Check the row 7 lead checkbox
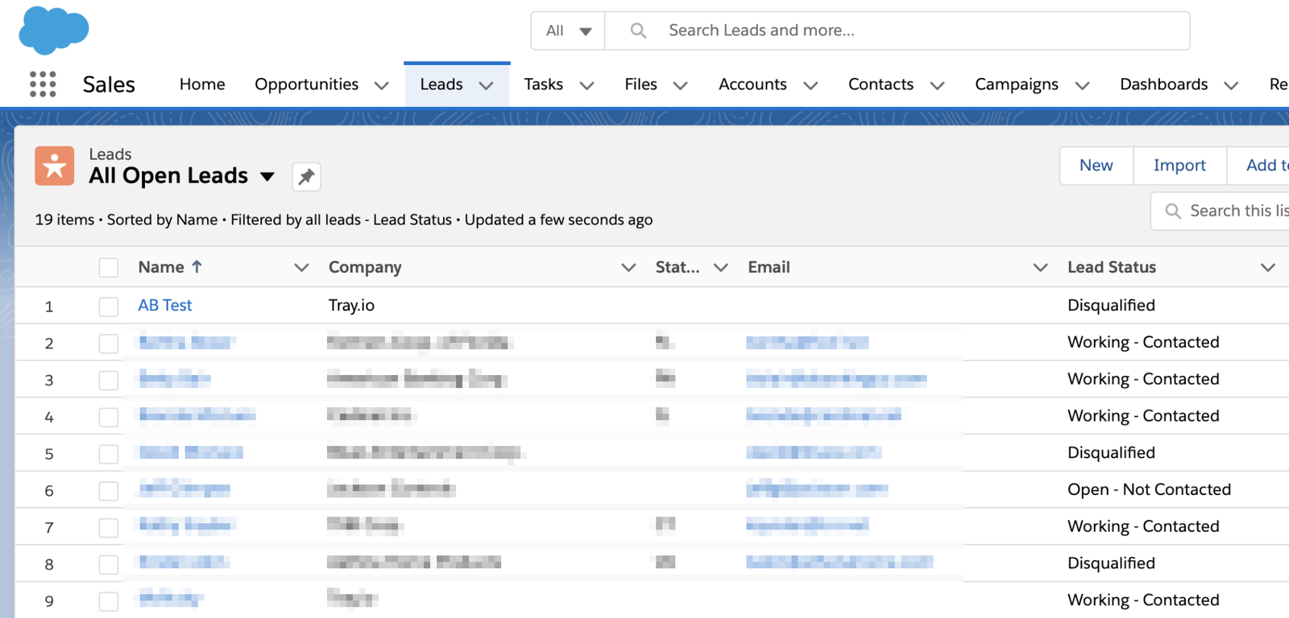The image size is (1289, 618). click(109, 528)
